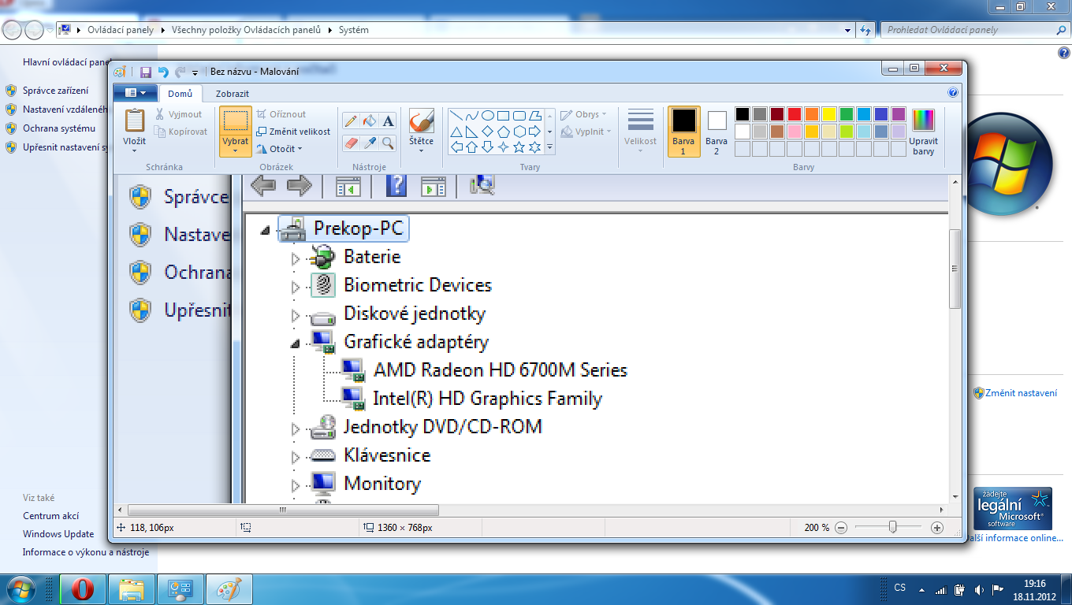
Task: Open Správce zařízení link in System window
Action: 55,91
